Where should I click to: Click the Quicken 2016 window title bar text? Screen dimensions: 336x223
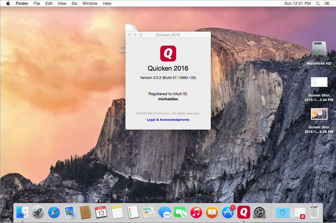point(168,35)
